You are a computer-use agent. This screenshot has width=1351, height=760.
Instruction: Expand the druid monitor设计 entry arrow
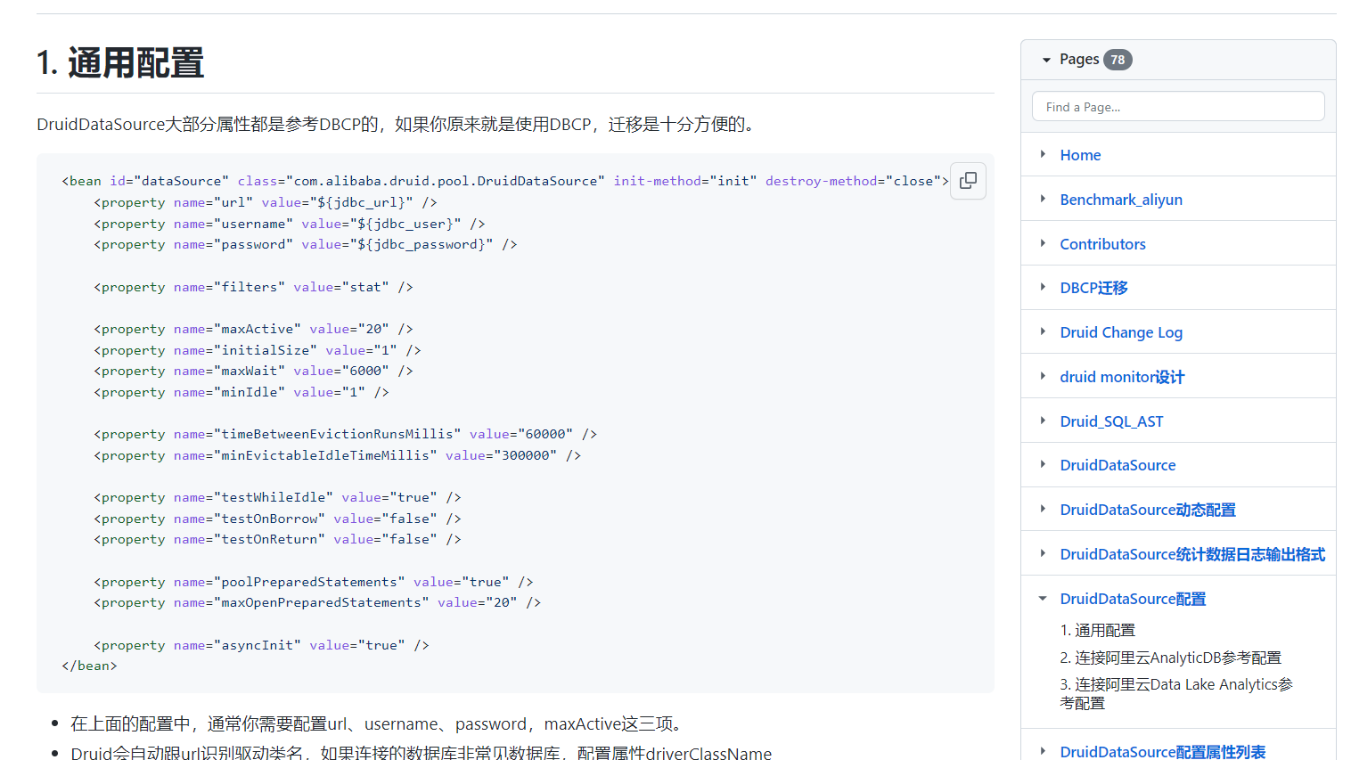1043,376
